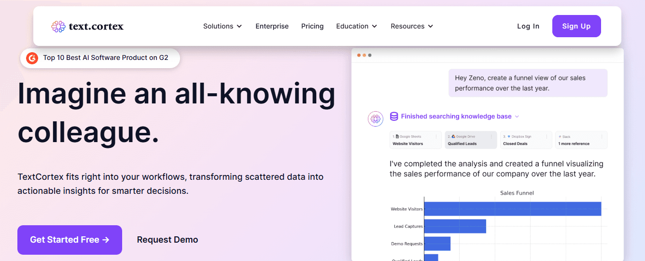645x261 pixels.
Task: Click the Finished searching knowledge base text
Action: pyautogui.click(x=456, y=116)
